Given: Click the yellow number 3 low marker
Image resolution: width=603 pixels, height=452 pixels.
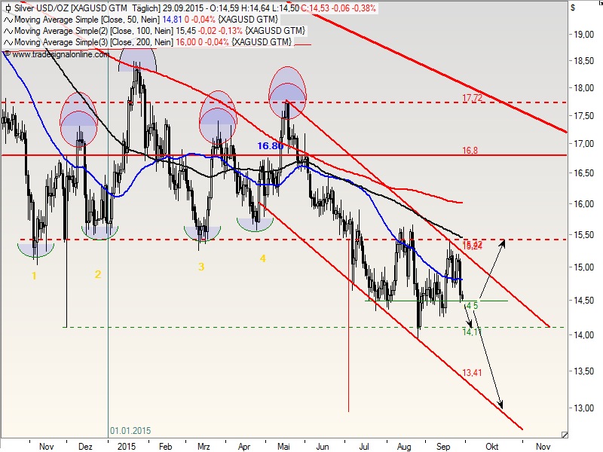Looking at the screenshot, I should tap(201, 267).
